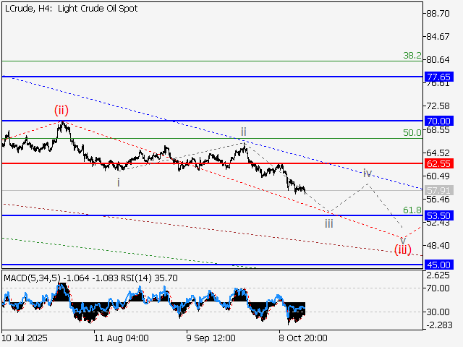Viewport: 463px width, 347px height.
Task: Select the 9 Sep 12:00 time axis label
Action: 211,338
